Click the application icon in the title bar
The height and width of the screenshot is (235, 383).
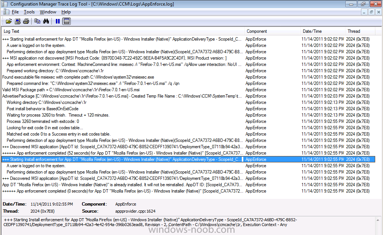tap(4, 4)
